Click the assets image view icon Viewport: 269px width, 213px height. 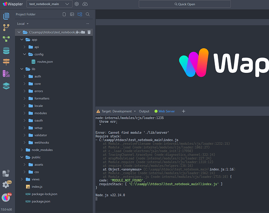click(72, 14)
